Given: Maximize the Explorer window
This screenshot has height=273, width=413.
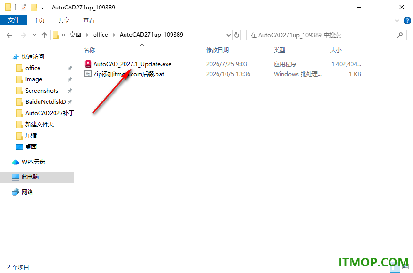Looking at the screenshot, I should click(x=380, y=8).
